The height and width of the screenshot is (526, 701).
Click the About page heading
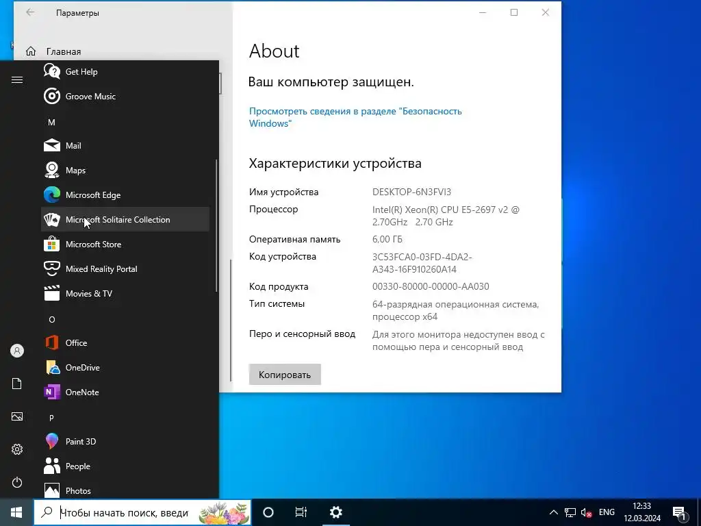coord(274,51)
